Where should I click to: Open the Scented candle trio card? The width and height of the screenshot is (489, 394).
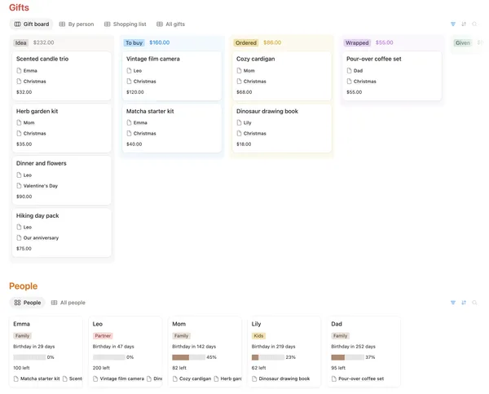62,76
